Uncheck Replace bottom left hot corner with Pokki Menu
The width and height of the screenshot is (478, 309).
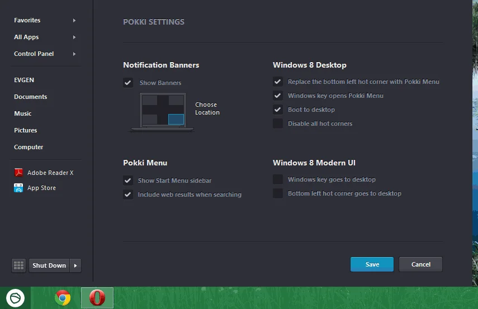click(278, 82)
